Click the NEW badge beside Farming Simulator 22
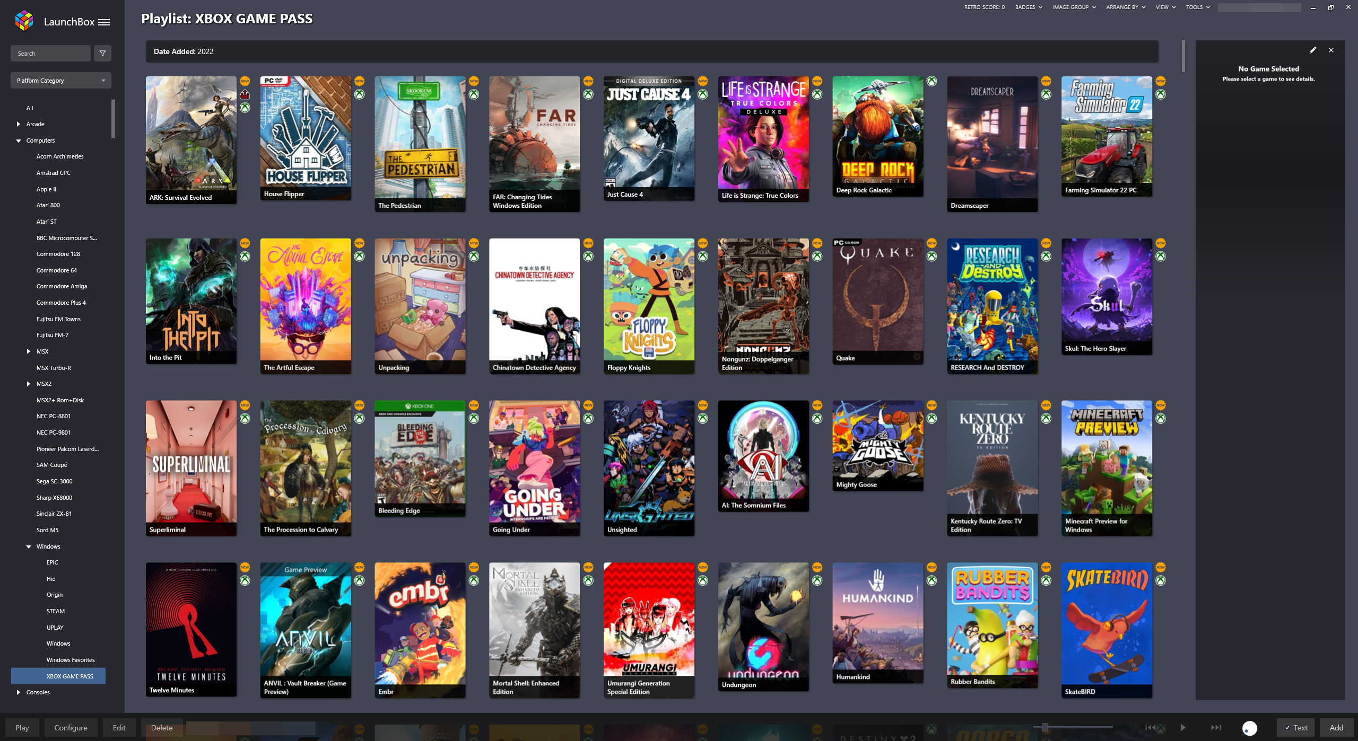 (x=1161, y=81)
